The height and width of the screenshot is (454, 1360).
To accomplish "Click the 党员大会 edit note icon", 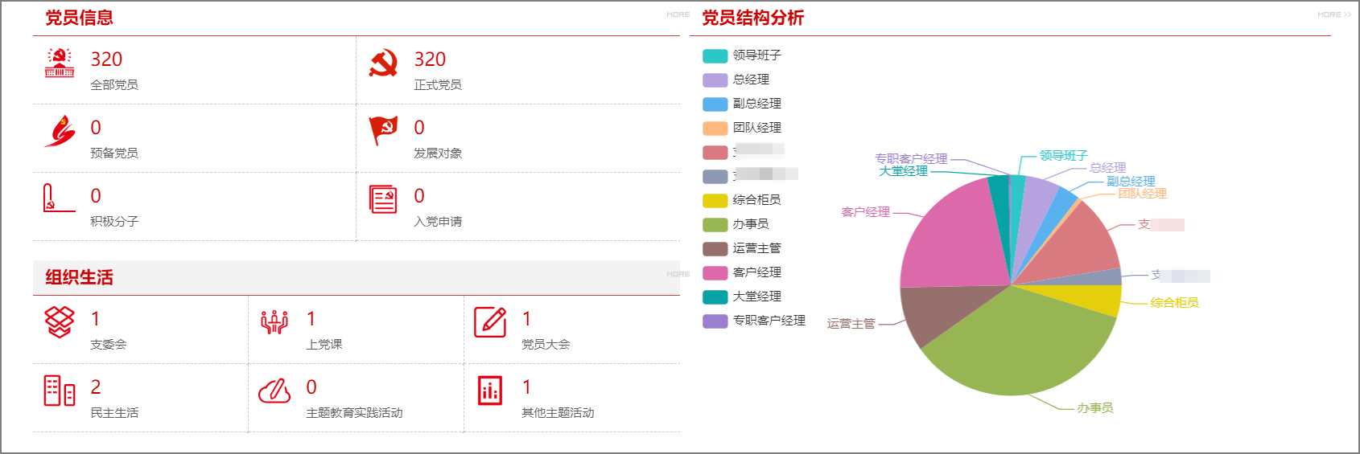I will point(490,321).
